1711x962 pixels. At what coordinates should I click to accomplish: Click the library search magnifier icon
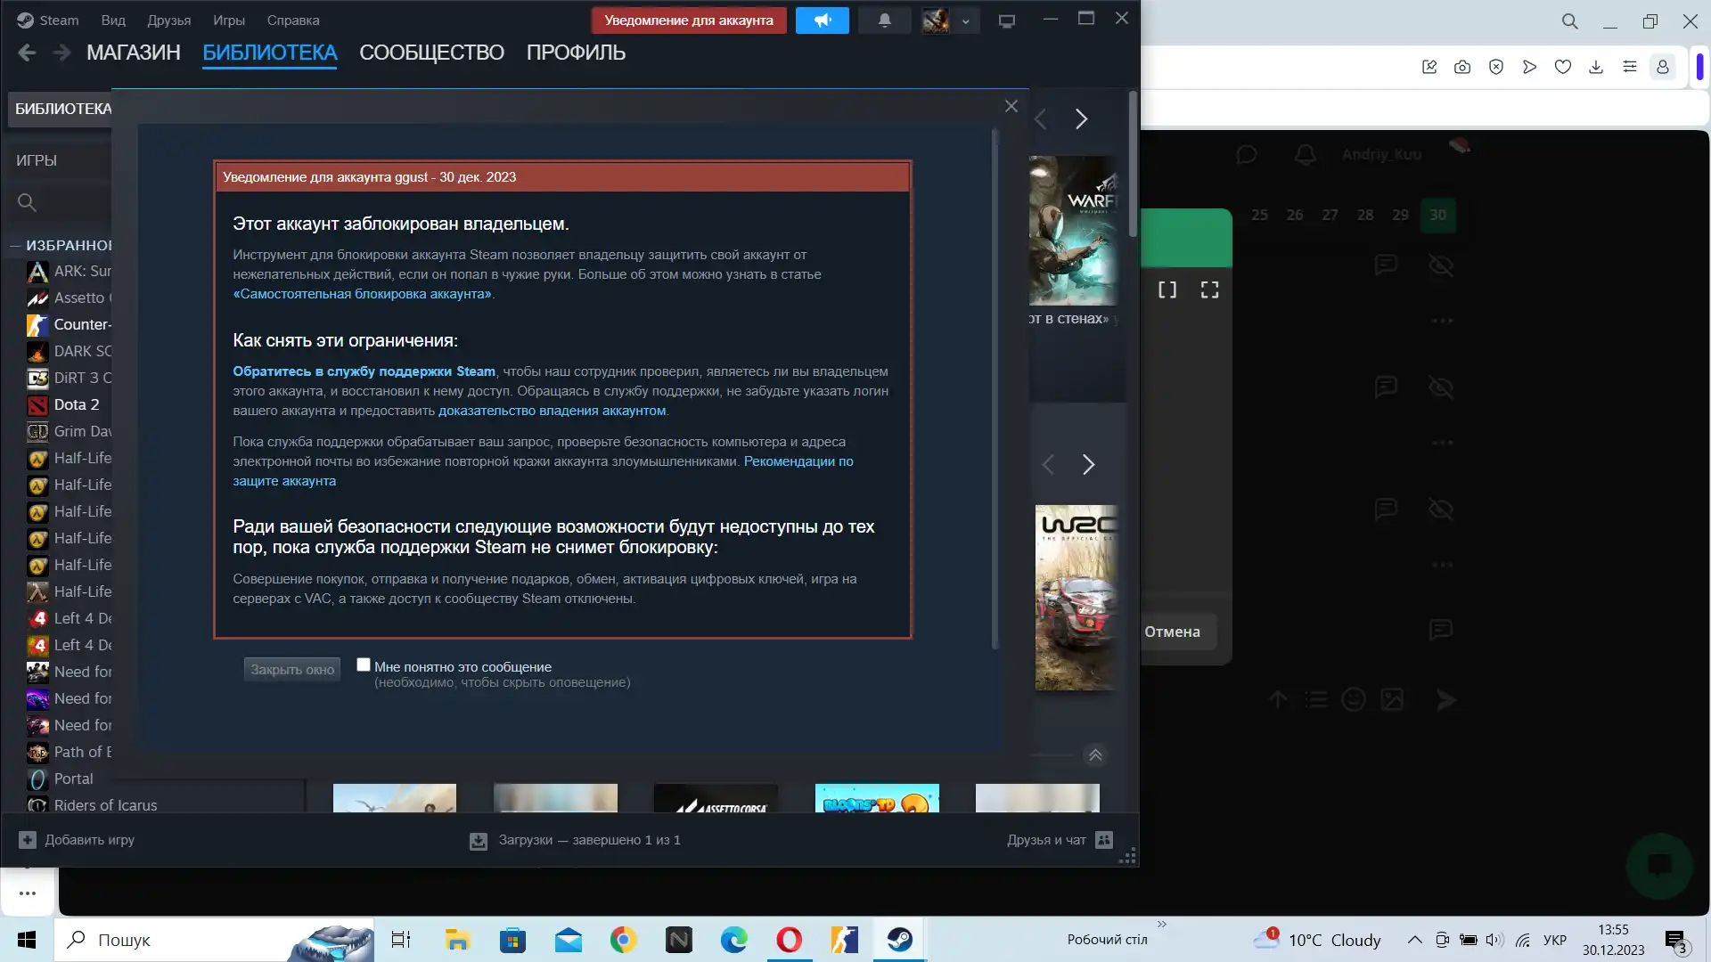[x=27, y=203]
